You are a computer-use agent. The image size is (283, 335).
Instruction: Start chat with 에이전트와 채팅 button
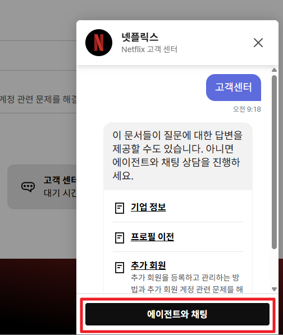[x=177, y=314]
